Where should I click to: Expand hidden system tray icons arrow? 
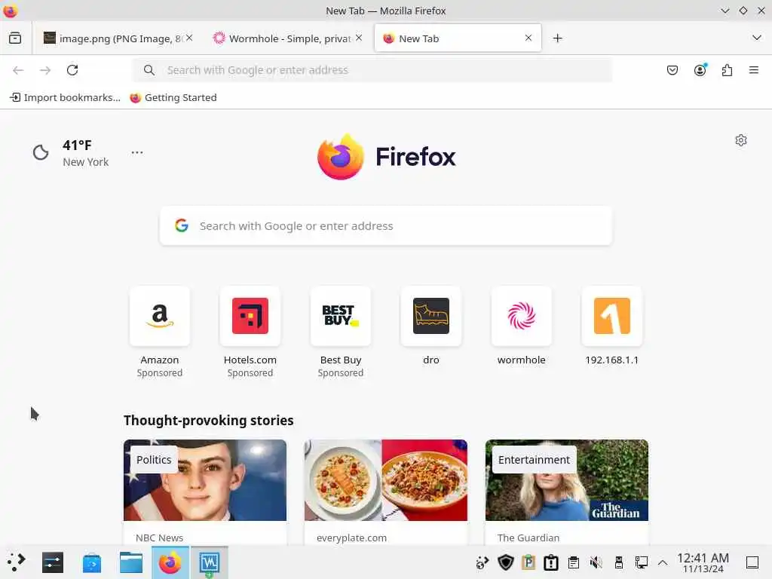(x=663, y=562)
